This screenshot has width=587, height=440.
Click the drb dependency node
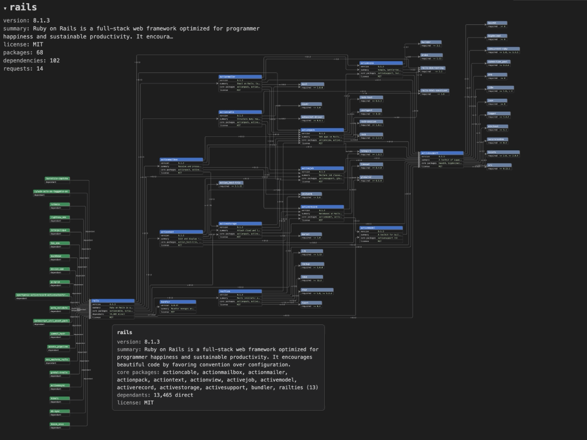pyautogui.click(x=497, y=76)
